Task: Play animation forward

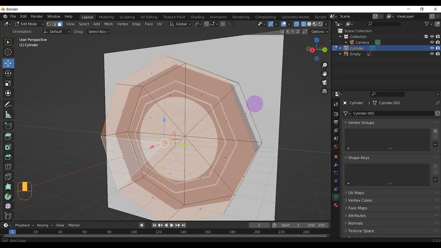Action: click(x=172, y=225)
